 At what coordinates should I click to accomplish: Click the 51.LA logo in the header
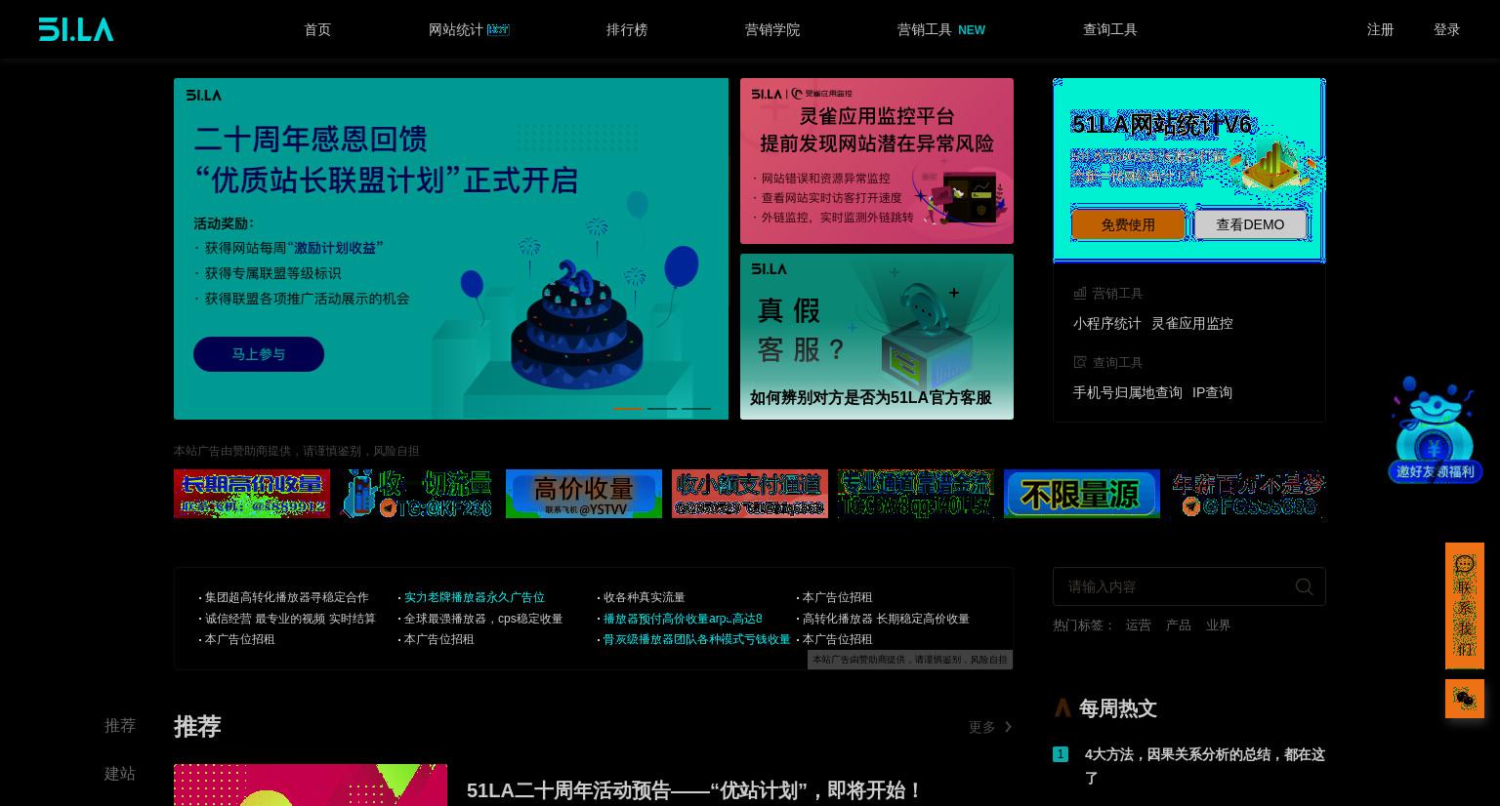[76, 29]
